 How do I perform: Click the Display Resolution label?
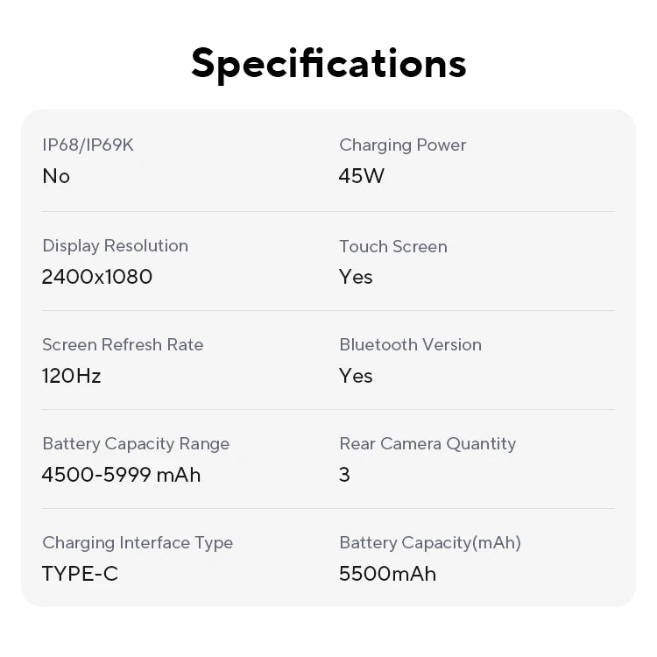[x=115, y=246]
